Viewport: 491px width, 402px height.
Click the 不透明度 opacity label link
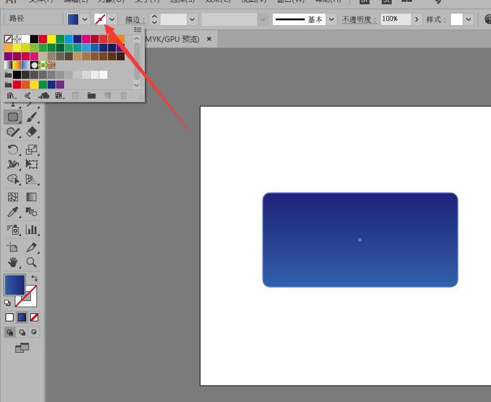[359, 20]
